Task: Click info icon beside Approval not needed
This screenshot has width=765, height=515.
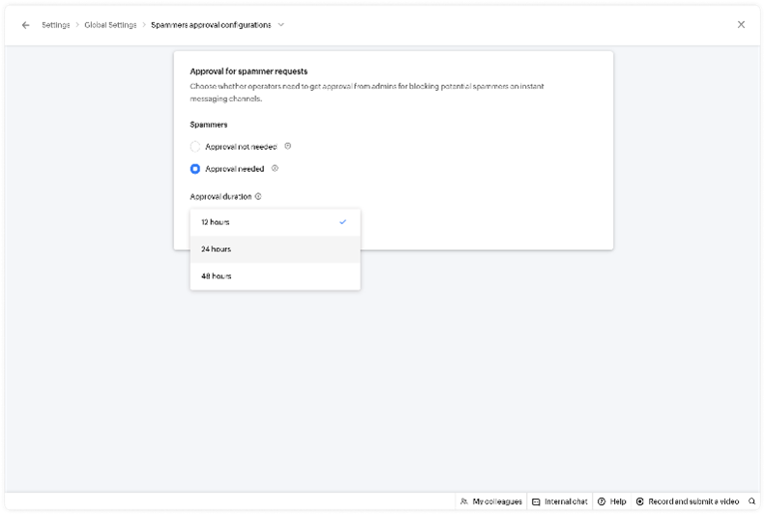Action: [288, 147]
